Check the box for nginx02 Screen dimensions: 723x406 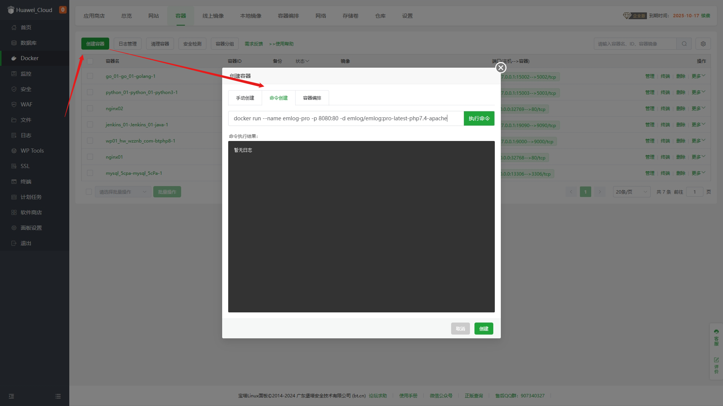coord(90,108)
